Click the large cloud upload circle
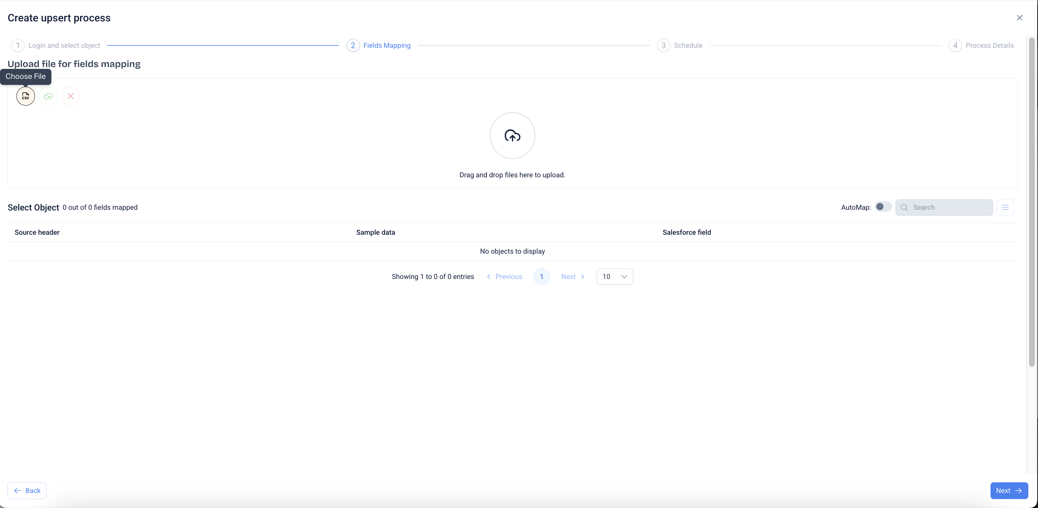 point(512,136)
